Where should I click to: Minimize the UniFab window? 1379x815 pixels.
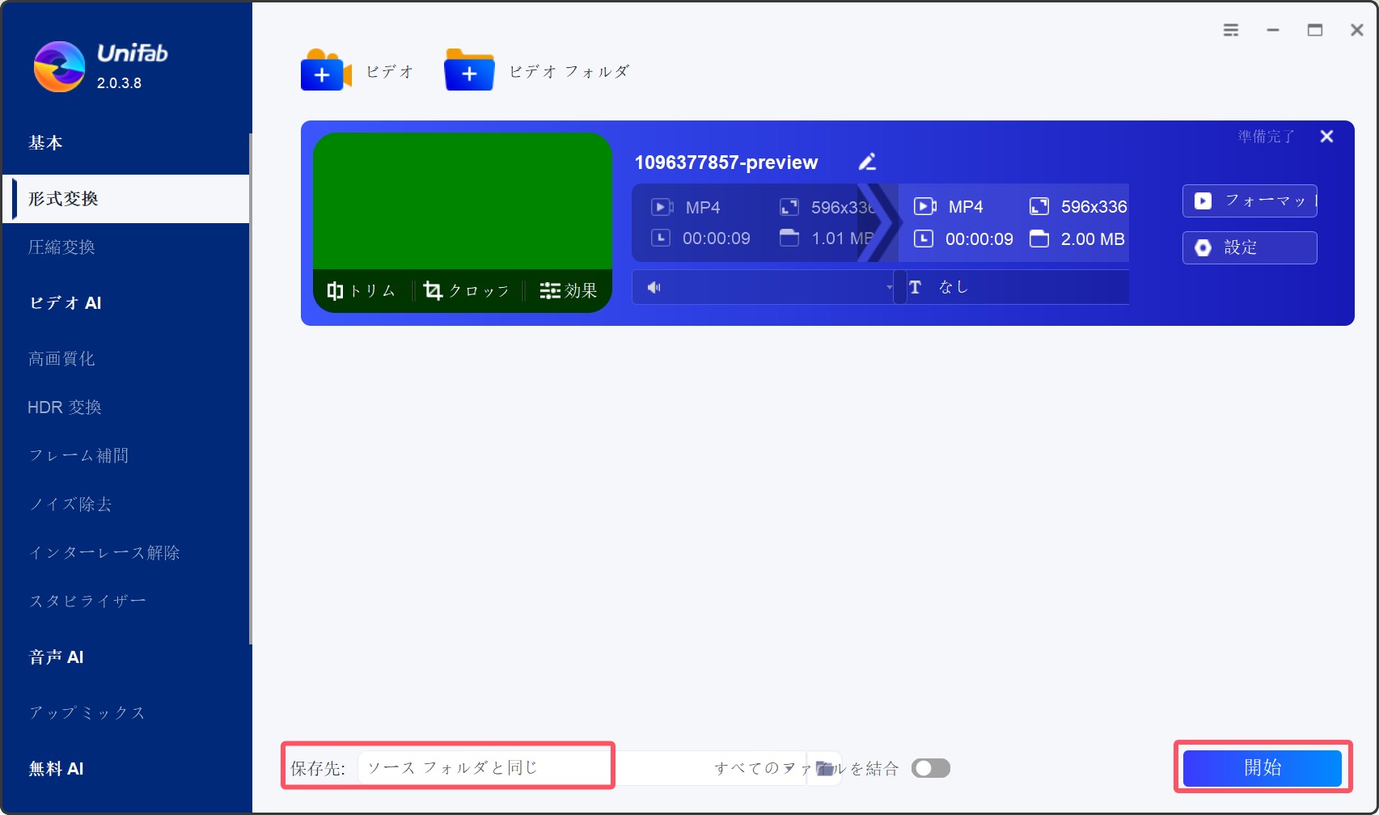(1273, 30)
